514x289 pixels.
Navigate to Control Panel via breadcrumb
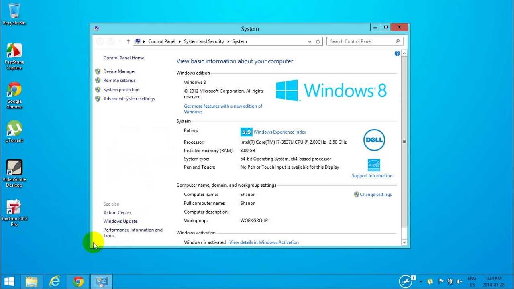point(161,41)
